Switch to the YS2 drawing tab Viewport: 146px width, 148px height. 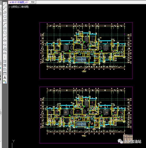click(33, 2)
